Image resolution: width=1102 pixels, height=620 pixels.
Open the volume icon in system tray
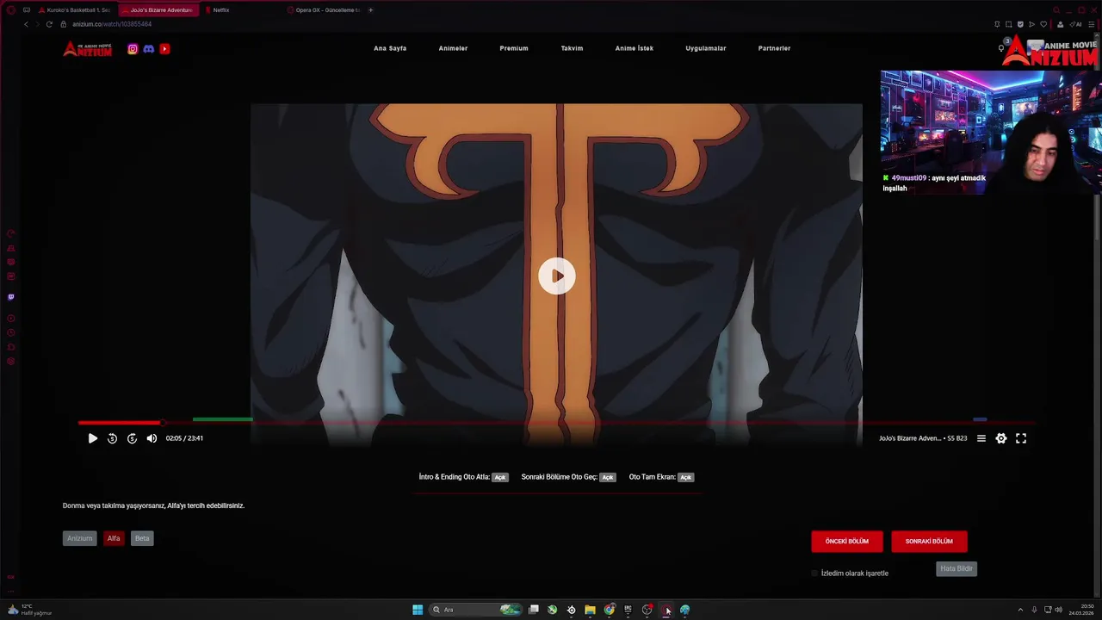tap(1058, 610)
